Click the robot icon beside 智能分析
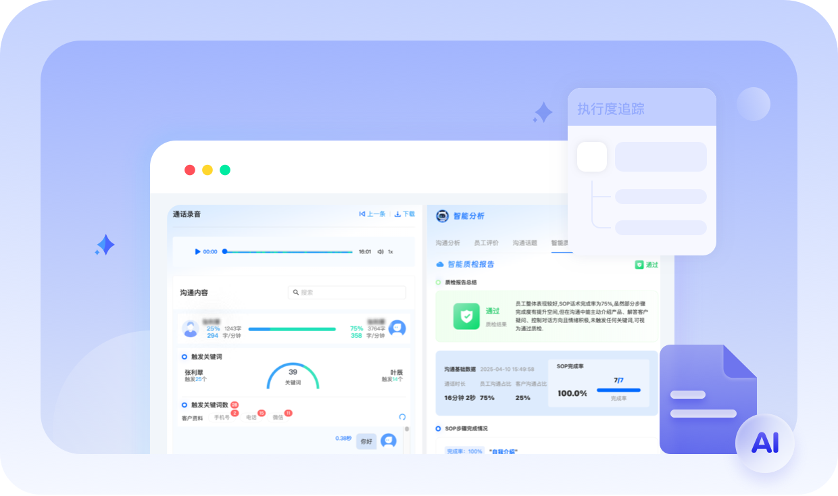 coord(443,216)
